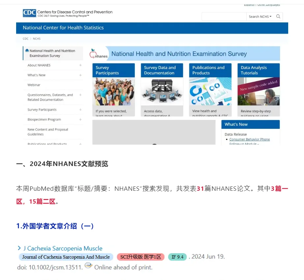Expand the About NHANES plus sign

tap(80, 65)
